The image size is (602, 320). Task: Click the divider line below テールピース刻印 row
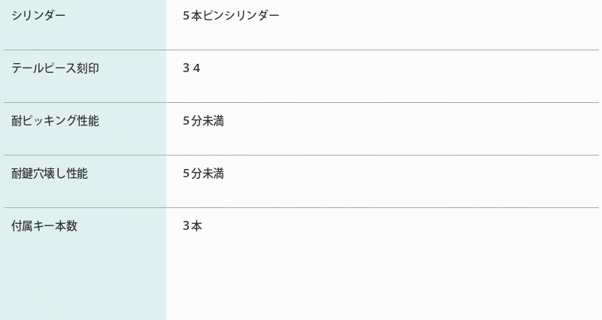301,102
